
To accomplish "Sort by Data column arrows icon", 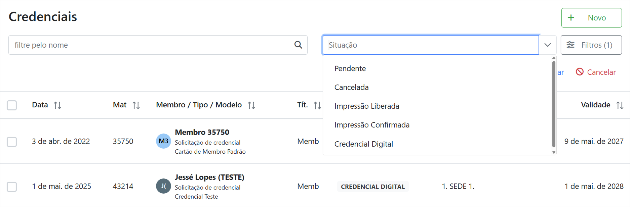I will (x=57, y=105).
